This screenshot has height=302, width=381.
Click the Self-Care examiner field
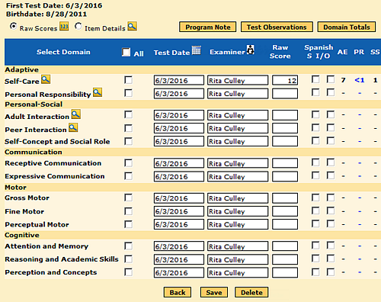[238, 80]
